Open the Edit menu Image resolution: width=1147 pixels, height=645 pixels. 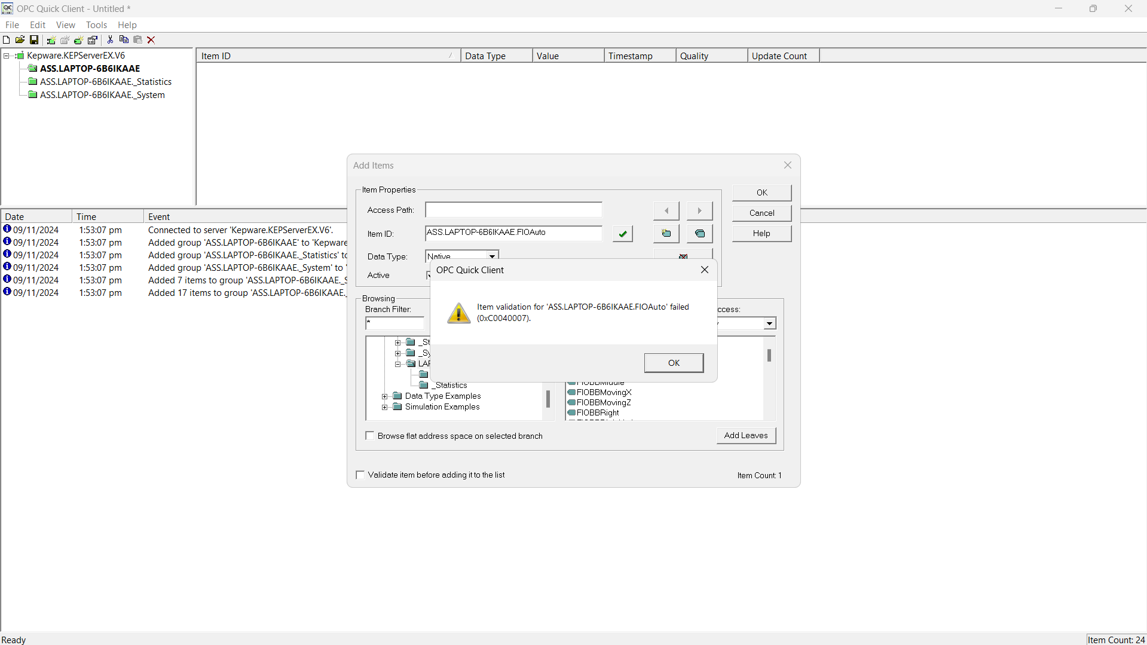point(37,25)
